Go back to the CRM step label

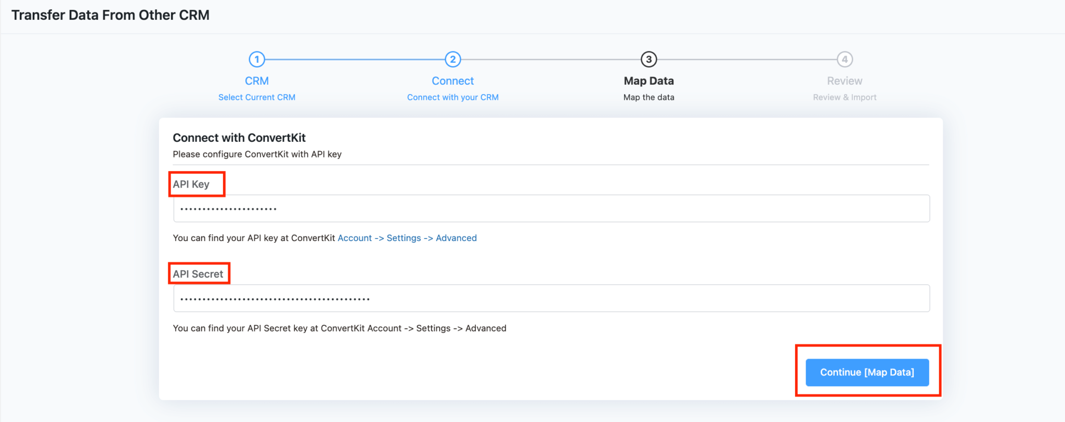(257, 81)
